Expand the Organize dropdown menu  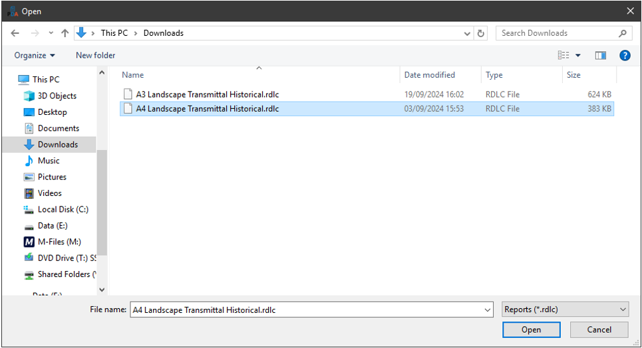click(35, 56)
